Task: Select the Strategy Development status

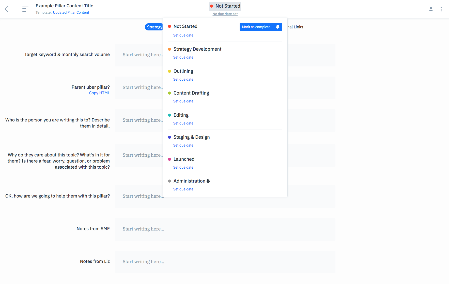Action: pos(197,49)
